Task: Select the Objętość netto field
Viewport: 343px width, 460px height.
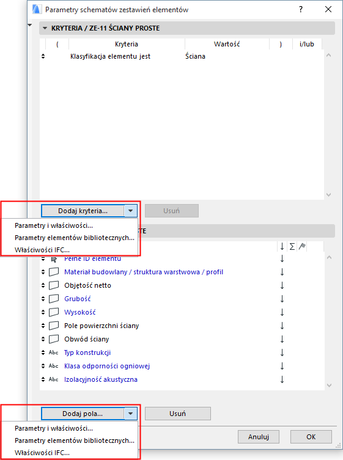Action: 88,285
